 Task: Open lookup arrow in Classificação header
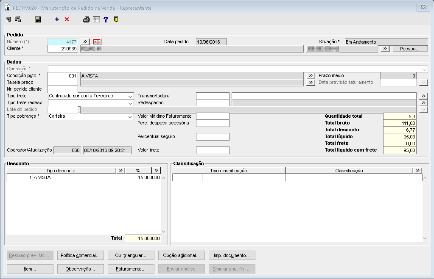pyautogui.click(x=417, y=171)
